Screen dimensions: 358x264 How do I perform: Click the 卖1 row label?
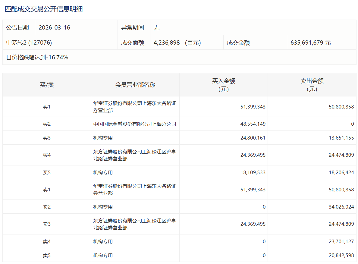[x=47, y=190]
